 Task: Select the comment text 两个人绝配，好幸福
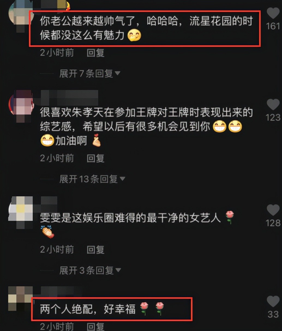pyautogui.click(x=88, y=309)
